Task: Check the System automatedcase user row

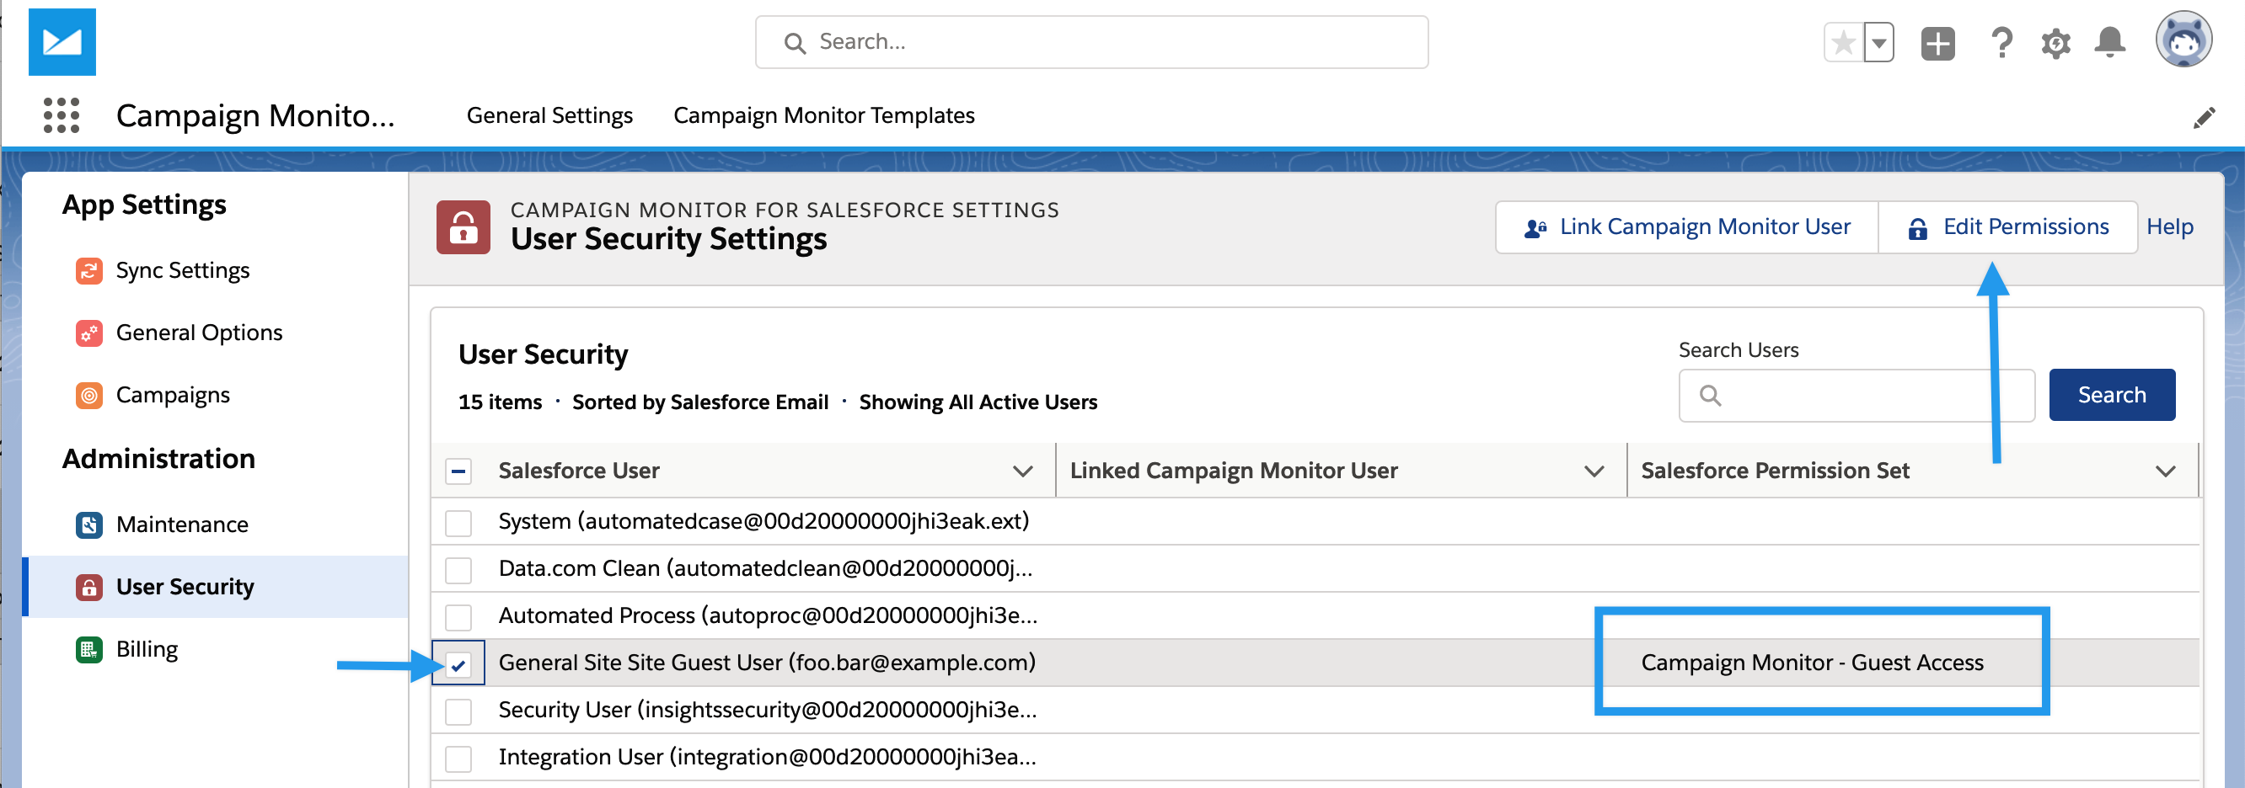Action: pyautogui.click(x=458, y=524)
